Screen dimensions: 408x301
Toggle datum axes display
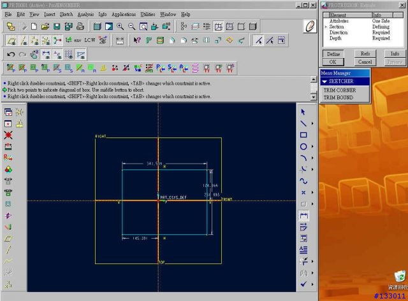pyautogui.click(x=23, y=40)
